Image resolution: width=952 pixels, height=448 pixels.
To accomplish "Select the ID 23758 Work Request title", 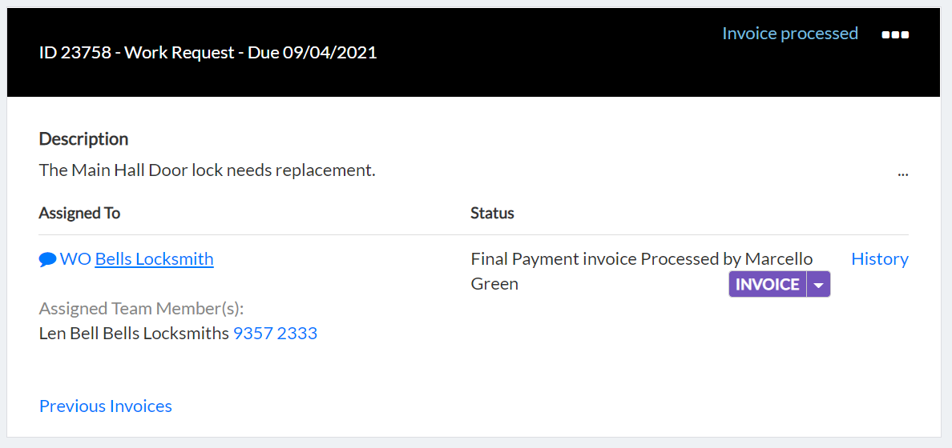I will [x=208, y=53].
